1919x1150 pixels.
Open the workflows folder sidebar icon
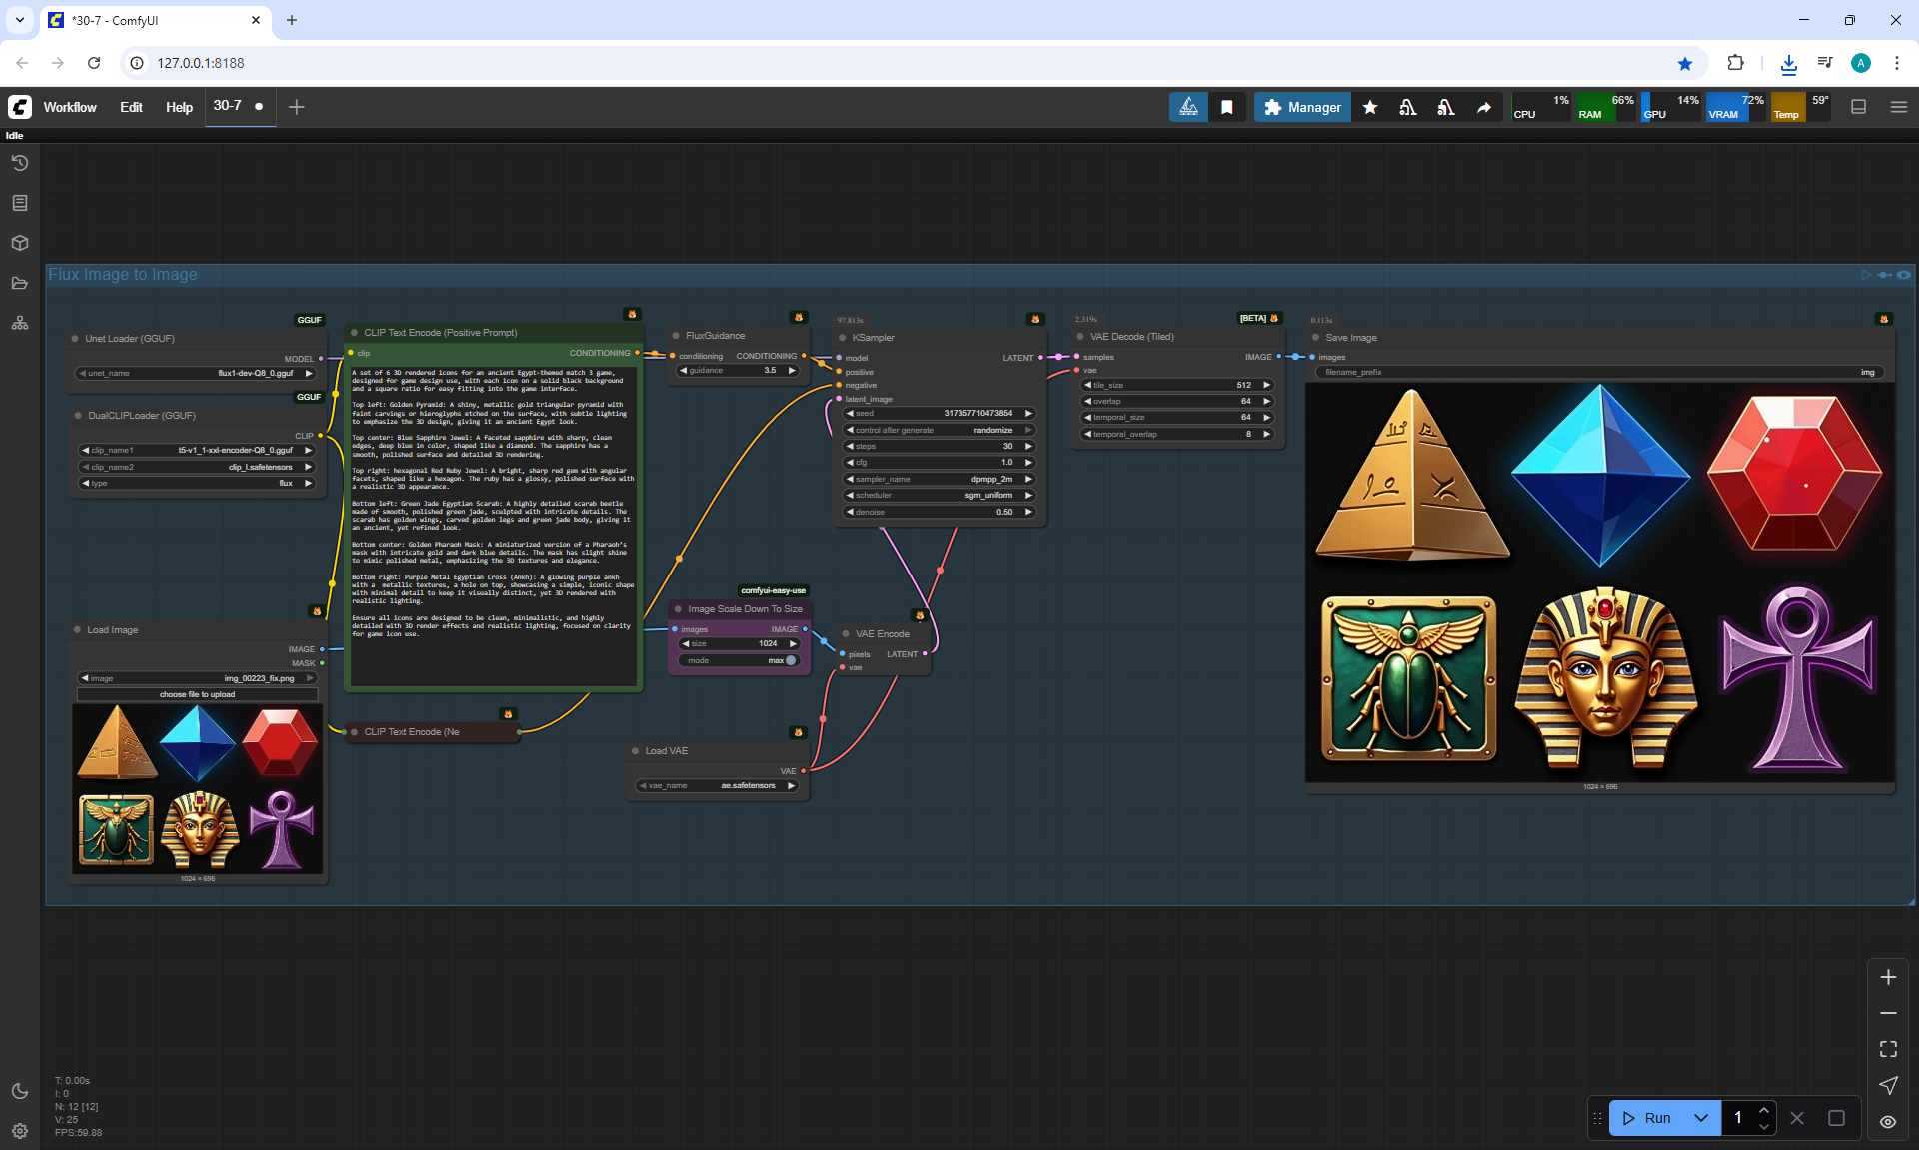coord(20,283)
